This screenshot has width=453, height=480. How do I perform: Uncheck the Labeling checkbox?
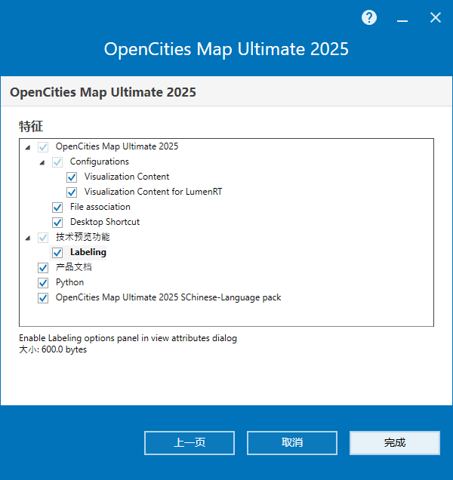click(57, 253)
